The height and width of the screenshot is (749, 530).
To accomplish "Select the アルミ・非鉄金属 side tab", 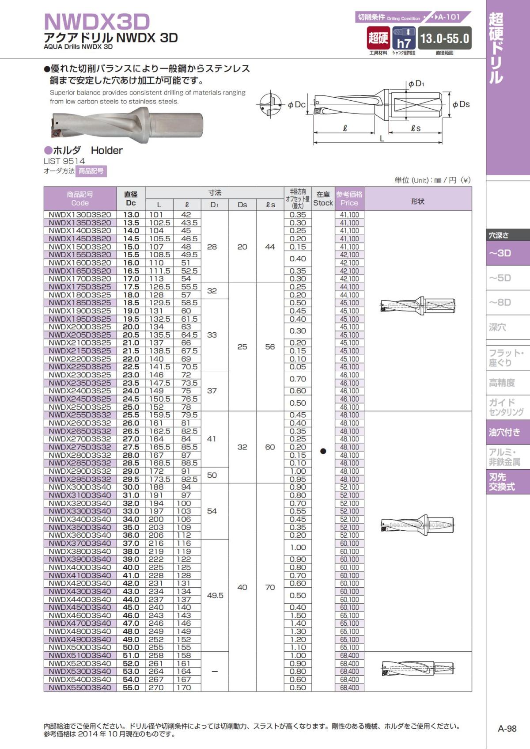I will [x=508, y=457].
